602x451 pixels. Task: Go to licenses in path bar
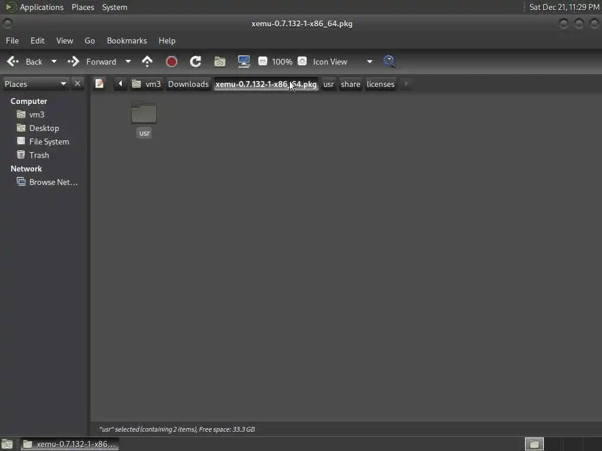[x=380, y=84]
